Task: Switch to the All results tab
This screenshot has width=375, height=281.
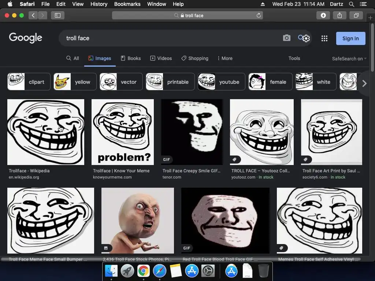Action: coord(73,58)
